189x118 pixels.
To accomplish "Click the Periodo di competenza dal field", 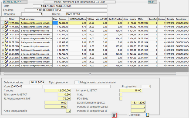I will (138, 107).
